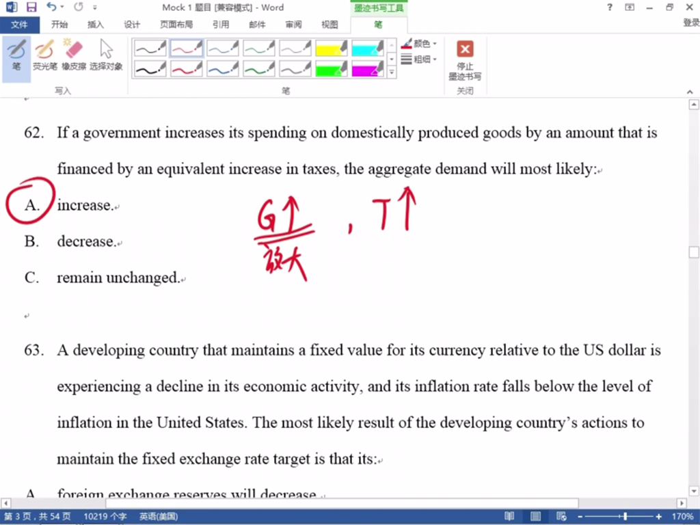
Task: Switch to Web Layout view in status bar
Action: click(x=561, y=516)
